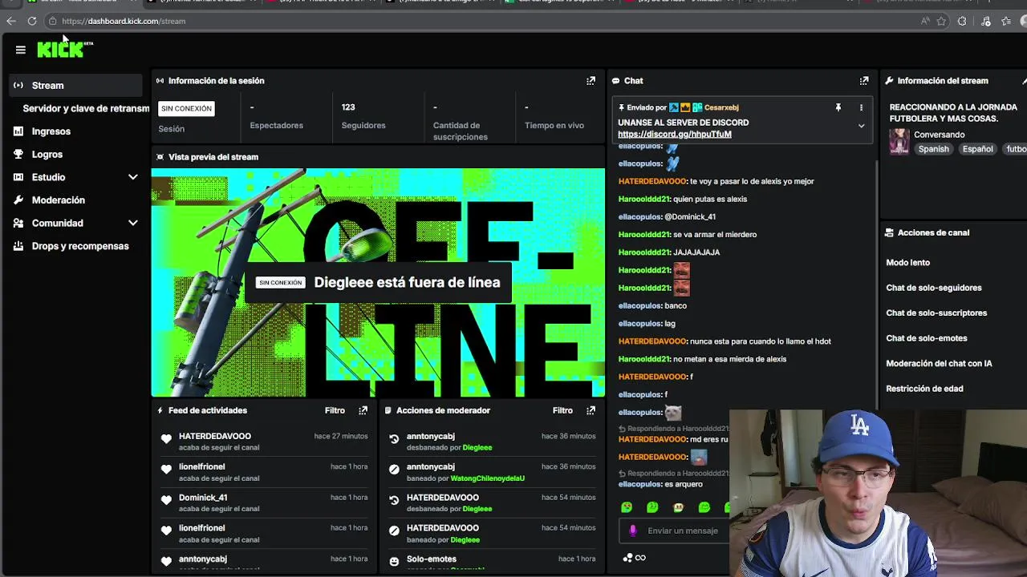Image resolution: width=1027 pixels, height=577 pixels.
Task: Insert the second green quick emote
Action: (652, 507)
